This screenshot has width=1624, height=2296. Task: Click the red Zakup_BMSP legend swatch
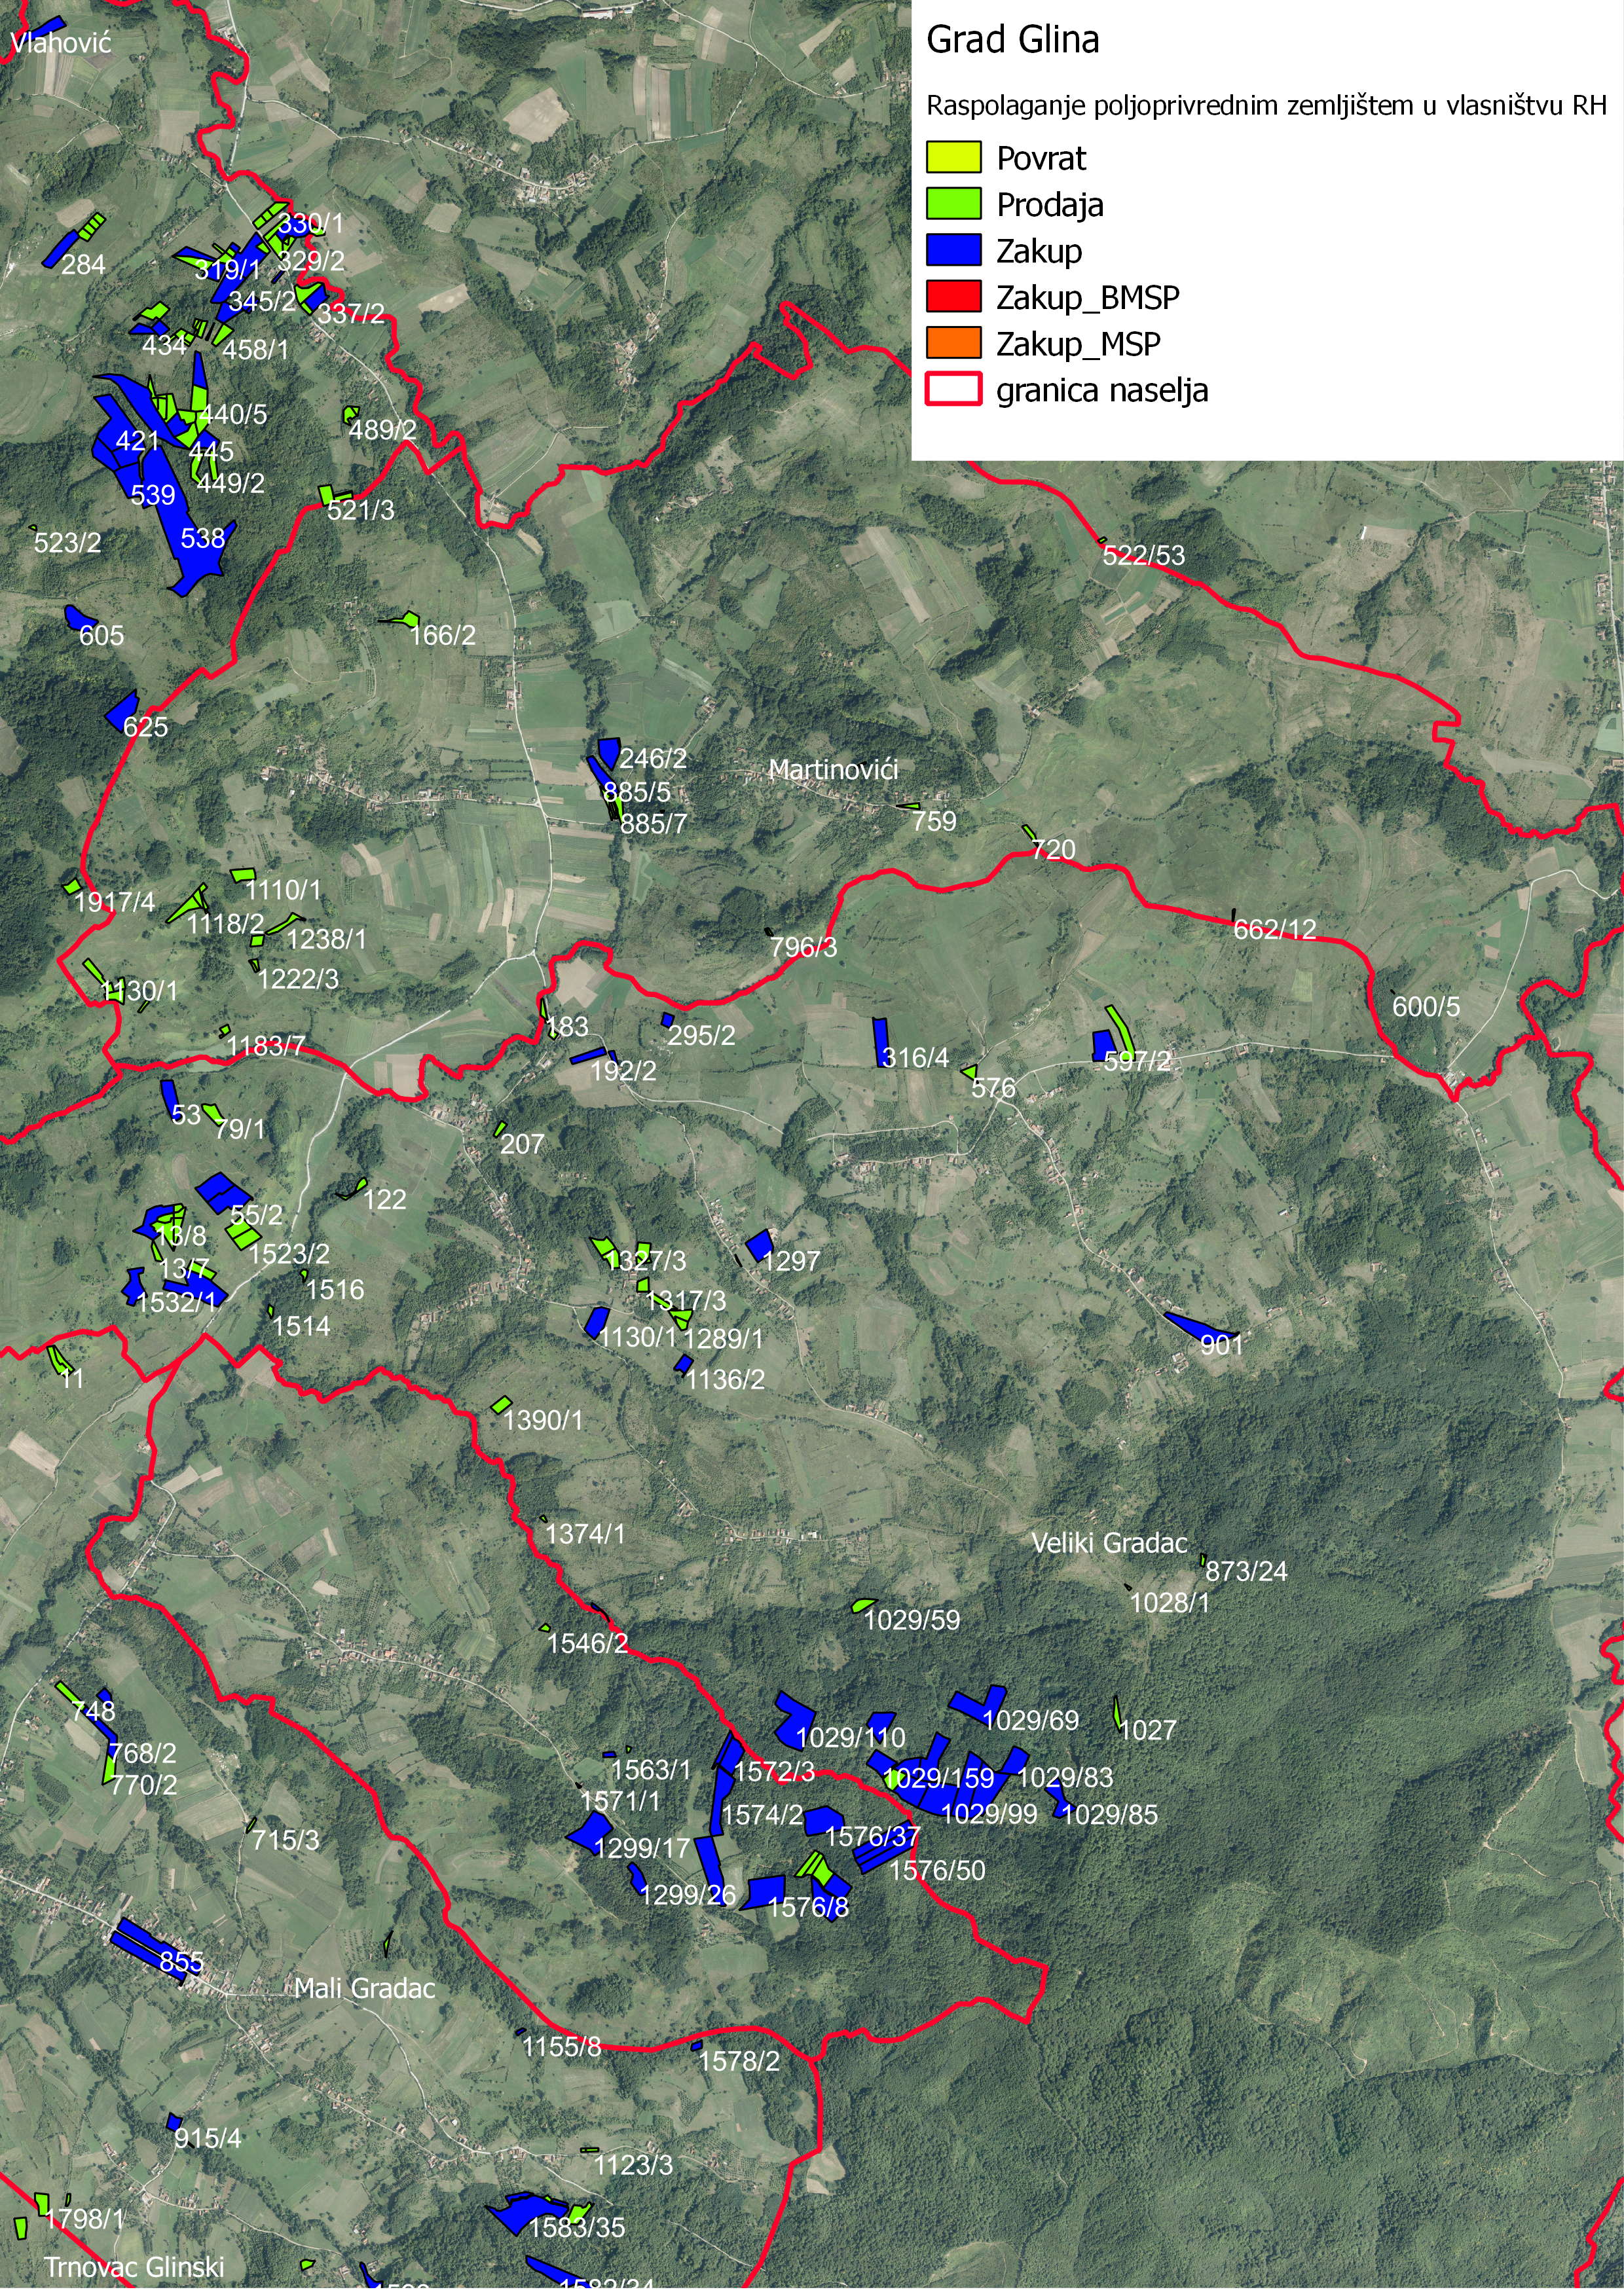click(x=953, y=297)
